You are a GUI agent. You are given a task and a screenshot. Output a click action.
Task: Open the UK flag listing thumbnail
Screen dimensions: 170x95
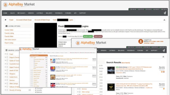[53, 85]
